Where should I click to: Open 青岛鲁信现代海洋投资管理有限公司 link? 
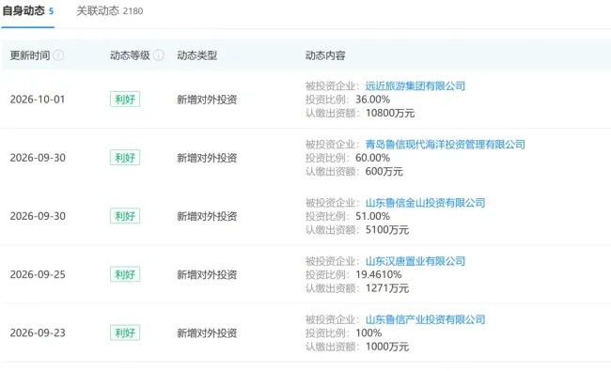pos(445,145)
